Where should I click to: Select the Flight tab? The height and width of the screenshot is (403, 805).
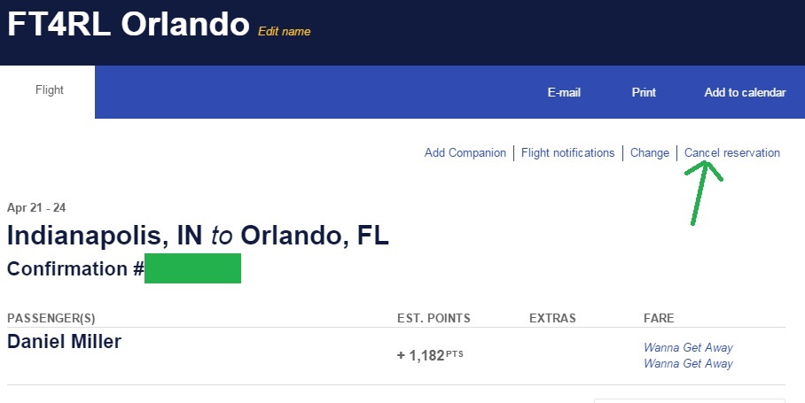click(49, 89)
